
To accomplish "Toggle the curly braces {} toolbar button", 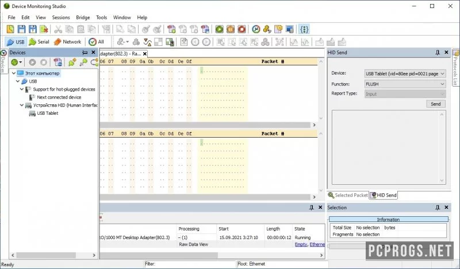I will [304, 29].
